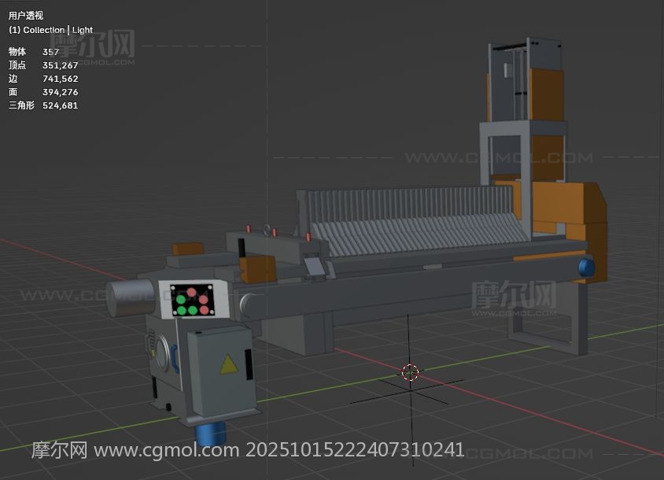The width and height of the screenshot is (664, 480).
Task: Select the blue motor beneath the electrical cabinet
Action: 210,433
